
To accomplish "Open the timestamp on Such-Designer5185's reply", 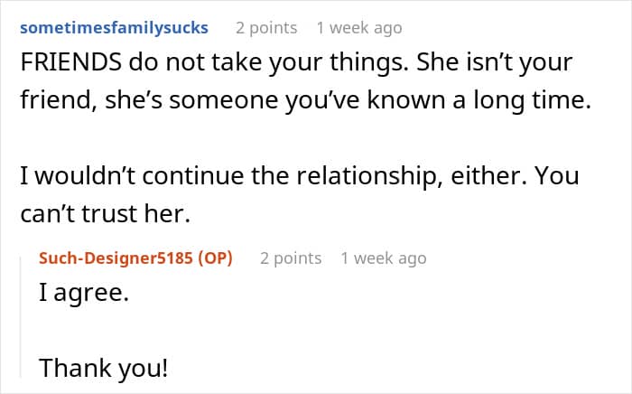I will [x=383, y=258].
